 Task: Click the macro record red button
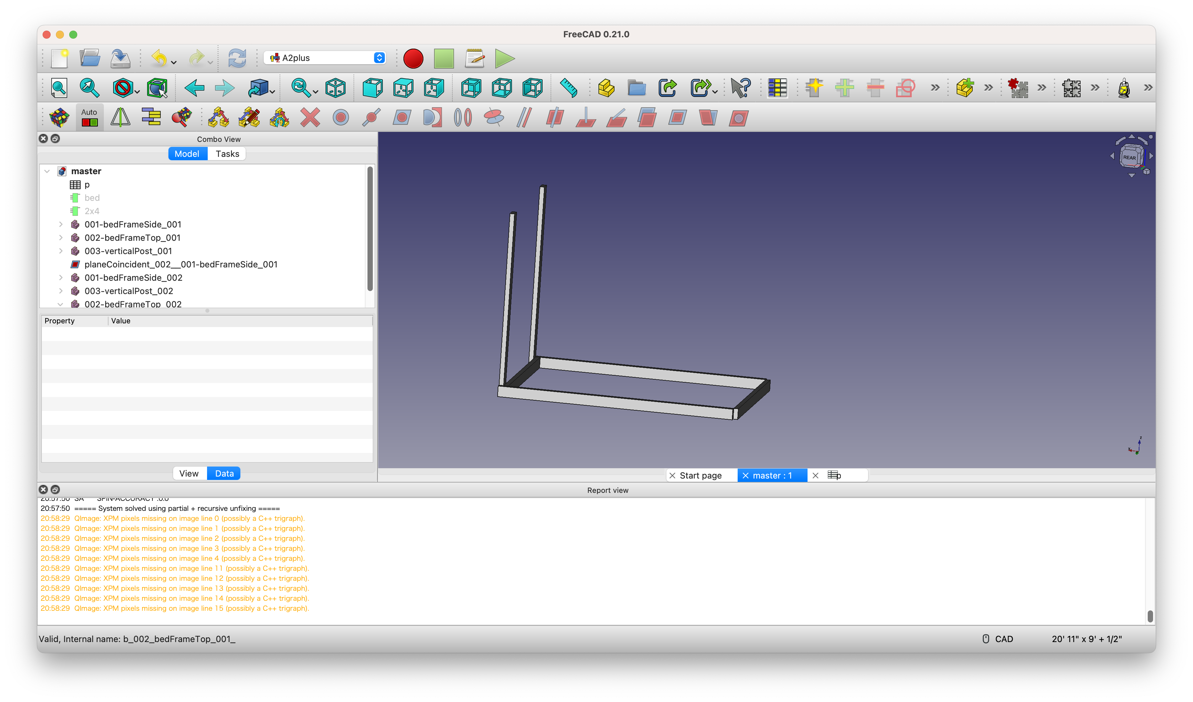tap(413, 59)
